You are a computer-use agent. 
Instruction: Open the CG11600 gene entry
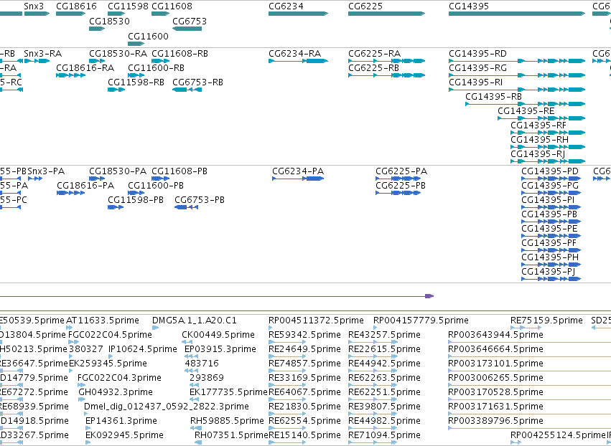point(148,36)
